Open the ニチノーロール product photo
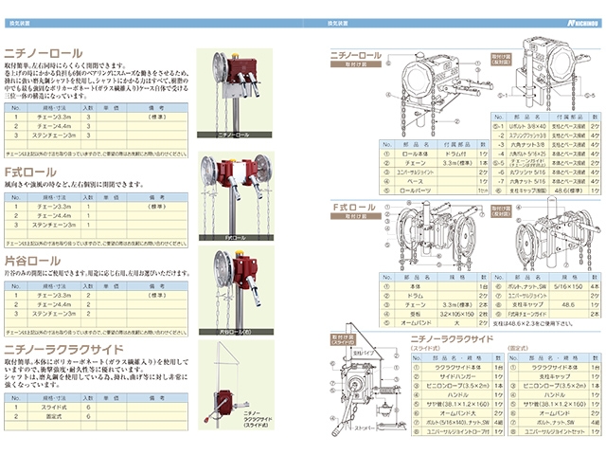This screenshot has width=606, height=455. [x=234, y=93]
